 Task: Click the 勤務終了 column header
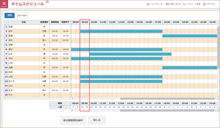pyautogui.click(x=66, y=22)
